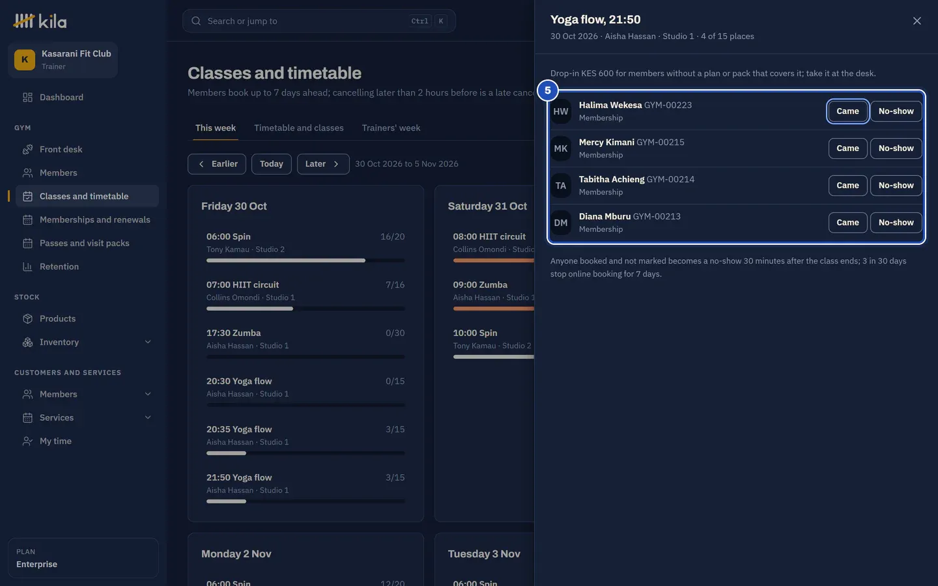Viewport: 938px width, 586px height.
Task: Open Dashboard via its grid icon
Action: [x=27, y=97]
